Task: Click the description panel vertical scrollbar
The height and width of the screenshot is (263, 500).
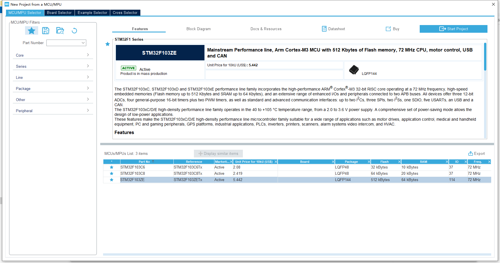Action: (x=485, y=57)
